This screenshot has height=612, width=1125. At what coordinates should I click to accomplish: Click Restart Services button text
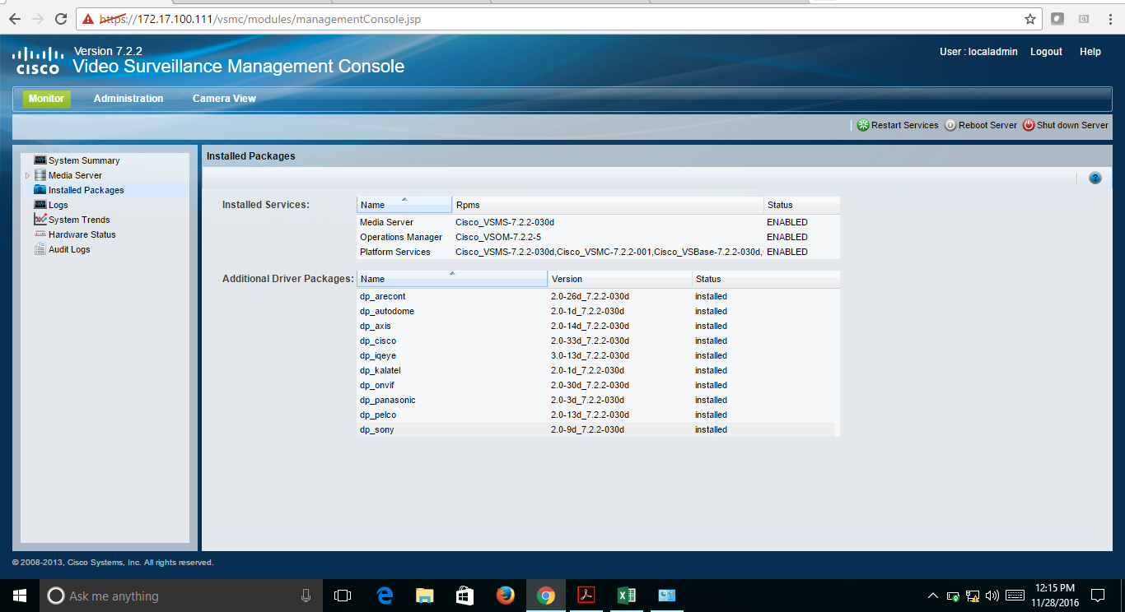coord(905,125)
